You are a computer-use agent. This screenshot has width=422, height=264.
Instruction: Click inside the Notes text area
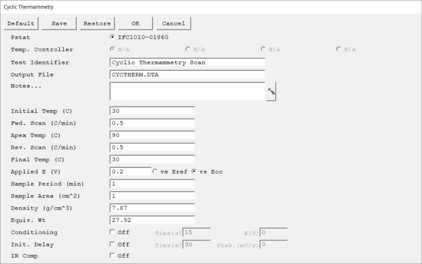click(187, 91)
